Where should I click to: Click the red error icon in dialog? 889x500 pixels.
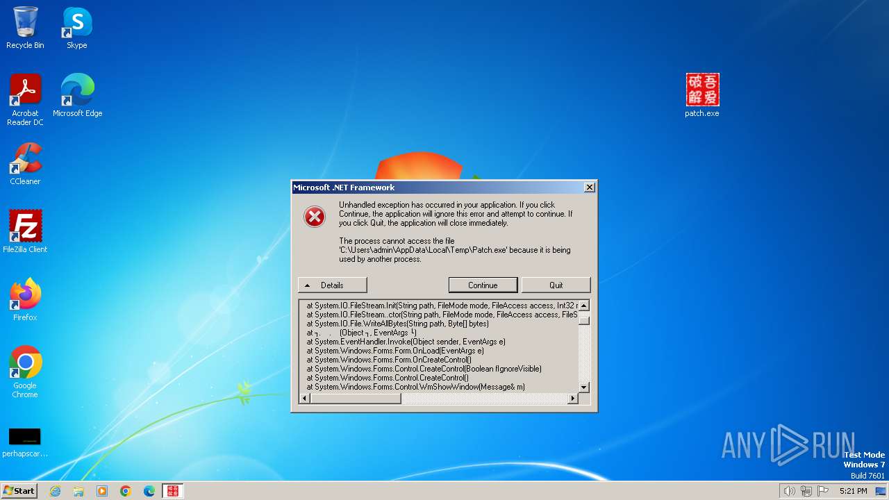point(315,217)
